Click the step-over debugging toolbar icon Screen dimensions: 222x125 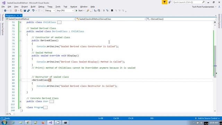(99, 11)
